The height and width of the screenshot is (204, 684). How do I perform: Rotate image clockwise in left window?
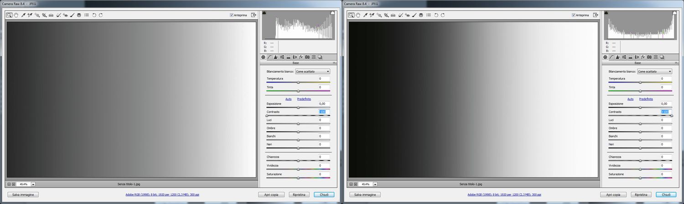point(101,15)
